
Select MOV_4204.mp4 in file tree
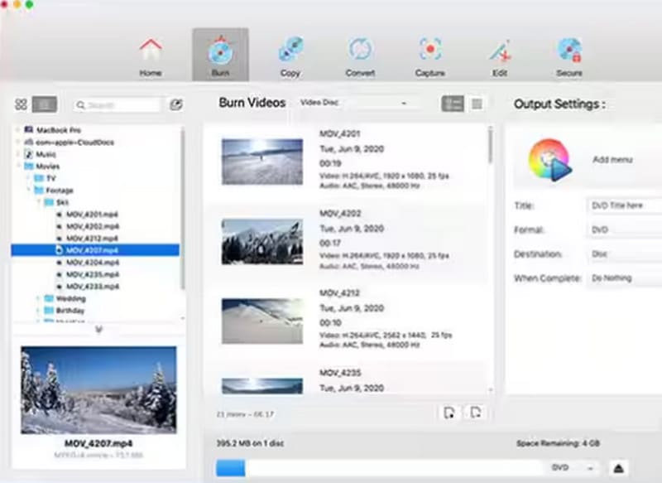click(x=91, y=262)
